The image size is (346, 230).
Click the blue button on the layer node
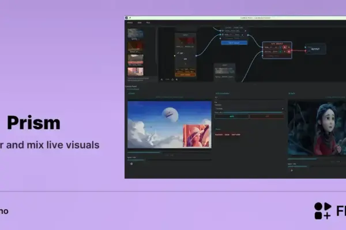(x=234, y=43)
